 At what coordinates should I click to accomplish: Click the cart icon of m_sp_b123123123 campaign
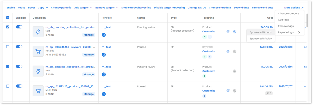tap(38, 91)
